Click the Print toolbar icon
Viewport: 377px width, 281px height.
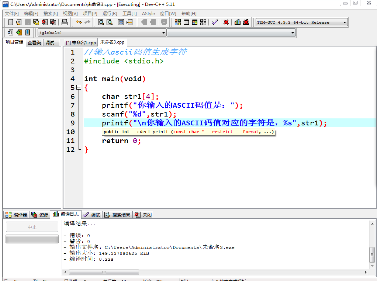point(65,22)
